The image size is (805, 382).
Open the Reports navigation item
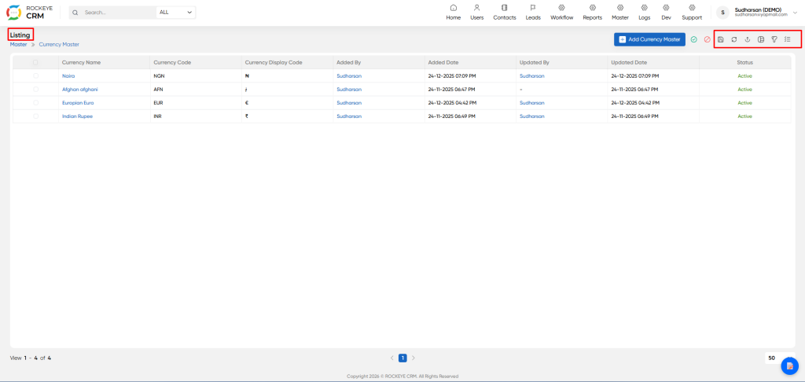pyautogui.click(x=593, y=13)
